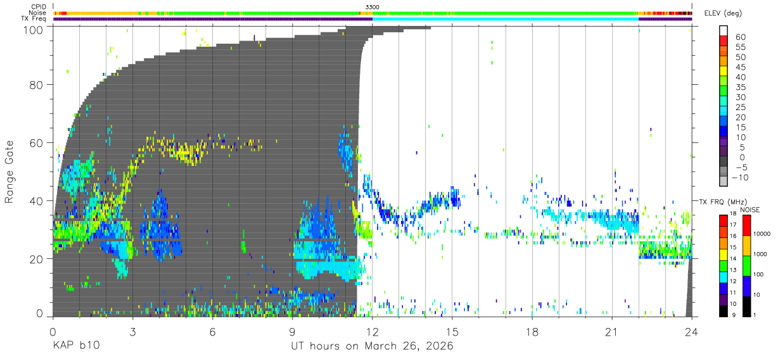Click the 100 tick on Range Gate axis
The image size is (778, 359).
pos(34,30)
